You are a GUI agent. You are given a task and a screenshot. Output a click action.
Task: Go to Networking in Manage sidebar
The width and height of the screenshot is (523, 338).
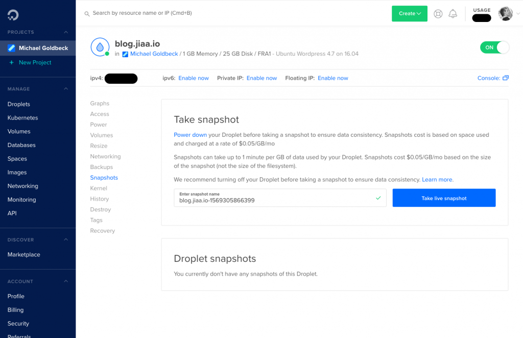pyautogui.click(x=22, y=186)
